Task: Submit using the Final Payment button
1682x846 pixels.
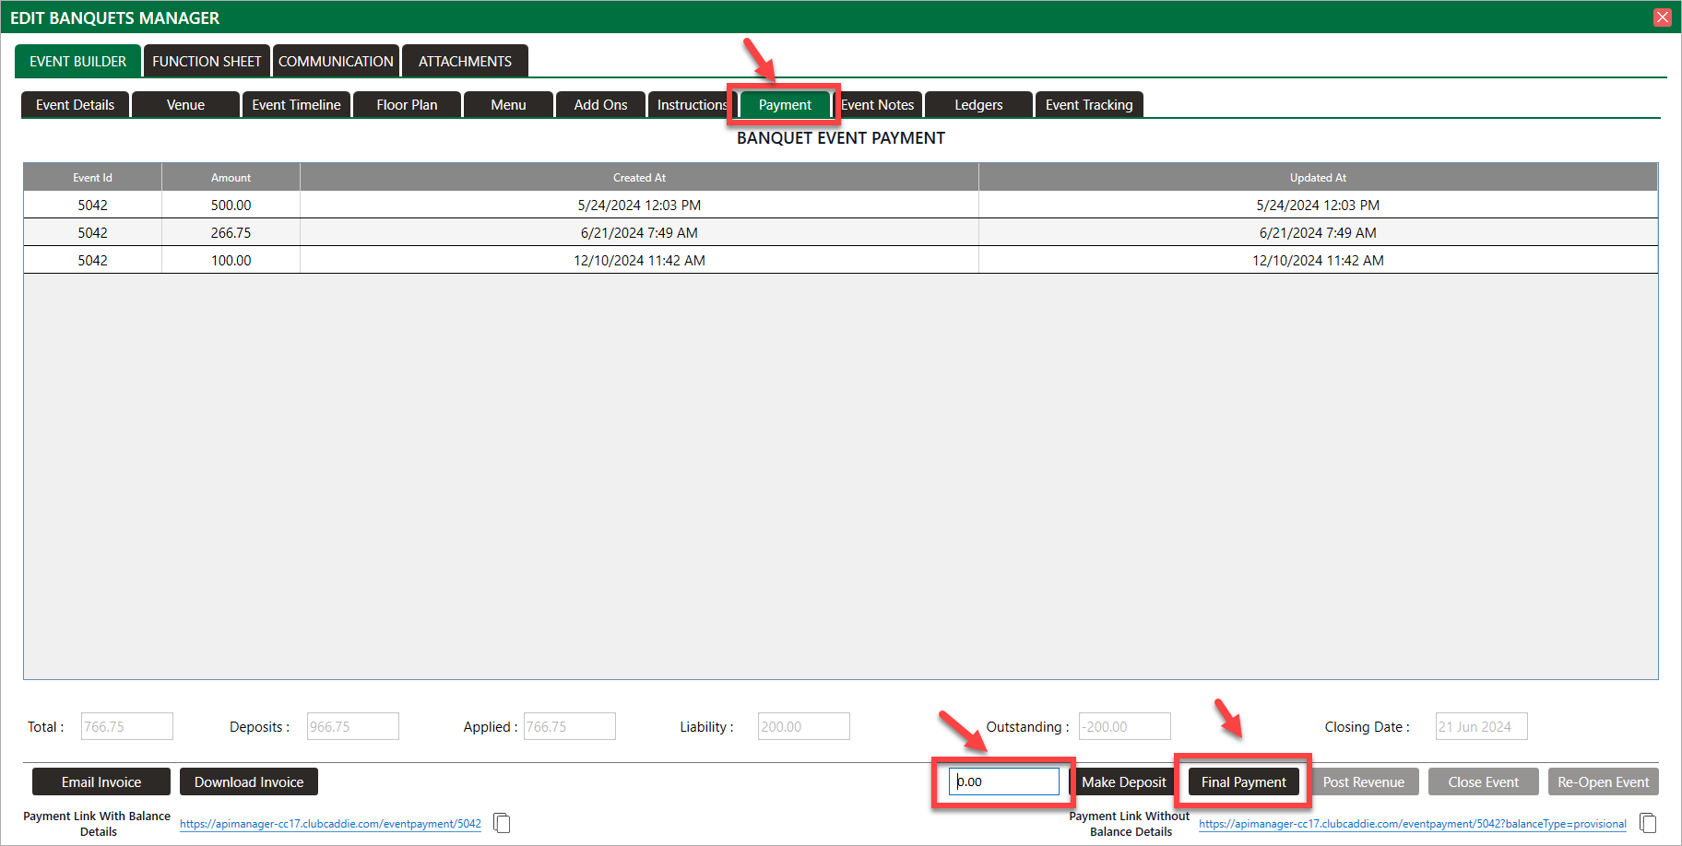Action: (1243, 782)
